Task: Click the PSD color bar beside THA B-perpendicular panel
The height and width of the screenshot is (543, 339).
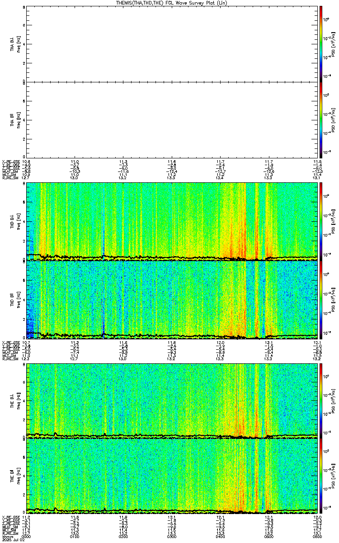Action: (x=320, y=44)
